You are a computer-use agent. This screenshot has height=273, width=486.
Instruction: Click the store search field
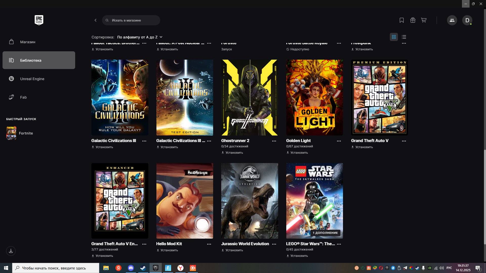pyautogui.click(x=131, y=20)
